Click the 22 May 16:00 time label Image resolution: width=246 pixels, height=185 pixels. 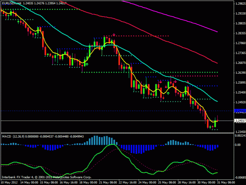(128, 183)
